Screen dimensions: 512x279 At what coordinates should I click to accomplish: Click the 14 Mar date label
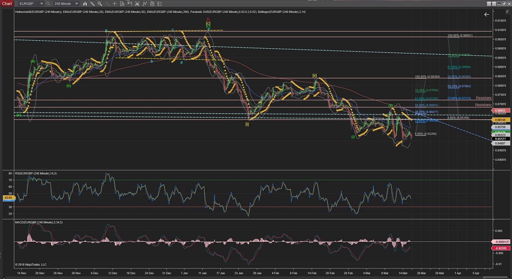click(403, 273)
